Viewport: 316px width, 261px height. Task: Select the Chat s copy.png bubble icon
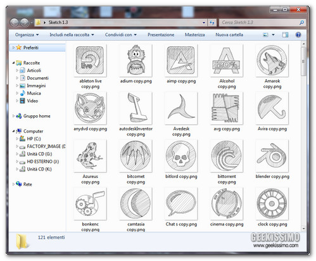pos(181,203)
